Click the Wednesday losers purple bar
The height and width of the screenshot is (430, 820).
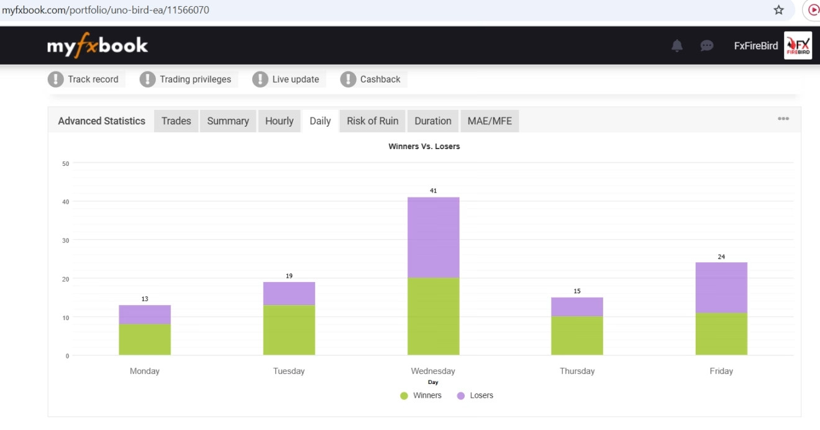click(433, 237)
